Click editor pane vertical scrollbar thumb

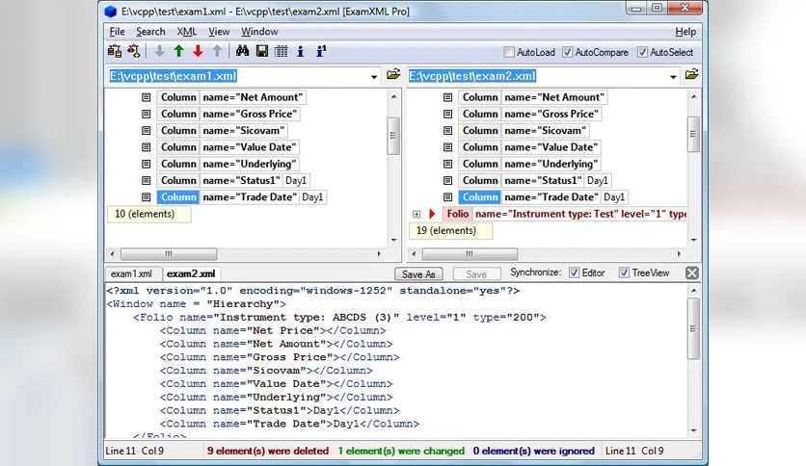click(693, 328)
